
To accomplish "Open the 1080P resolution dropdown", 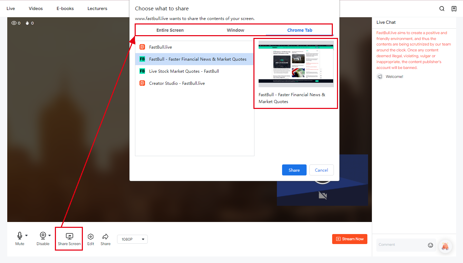I will click(x=133, y=239).
